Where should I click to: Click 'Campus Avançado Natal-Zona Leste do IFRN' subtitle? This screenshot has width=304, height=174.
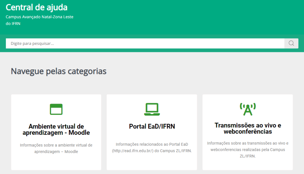pyautogui.click(x=39, y=20)
